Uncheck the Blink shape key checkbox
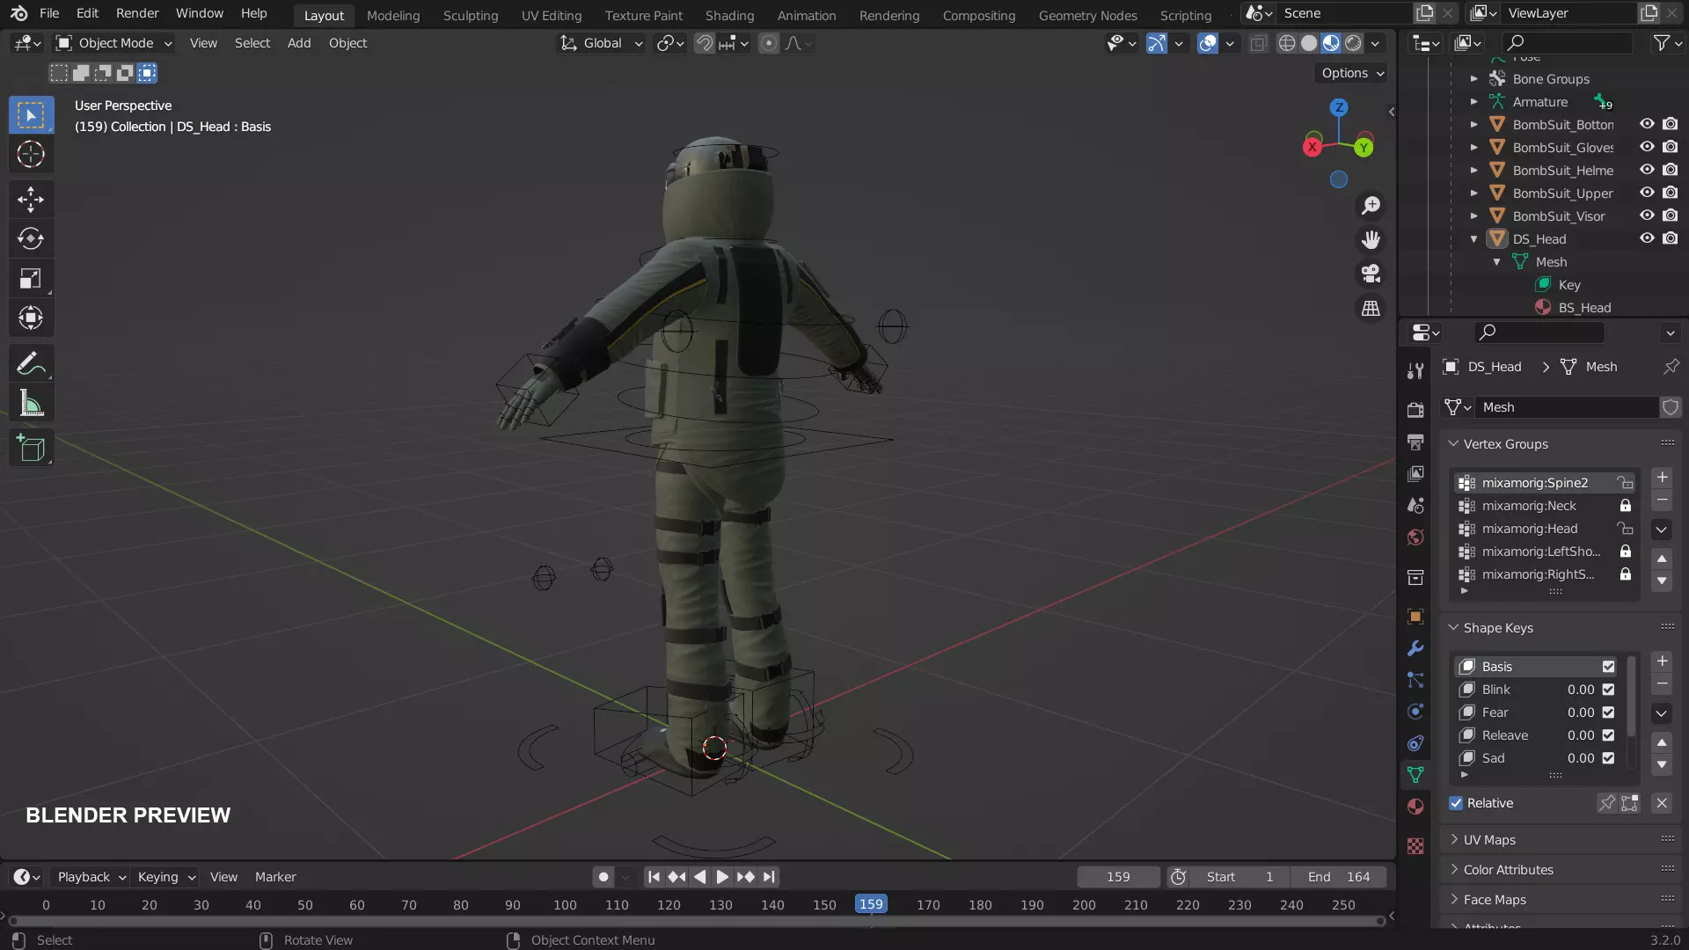The height and width of the screenshot is (950, 1689). [1608, 690]
